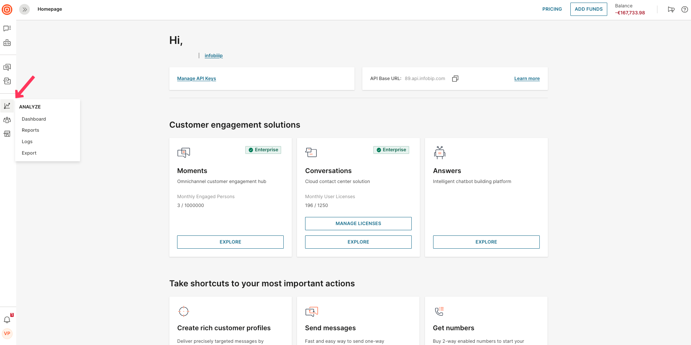Image resolution: width=691 pixels, height=345 pixels.
Task: Open the help question mark icon
Action: click(684, 10)
